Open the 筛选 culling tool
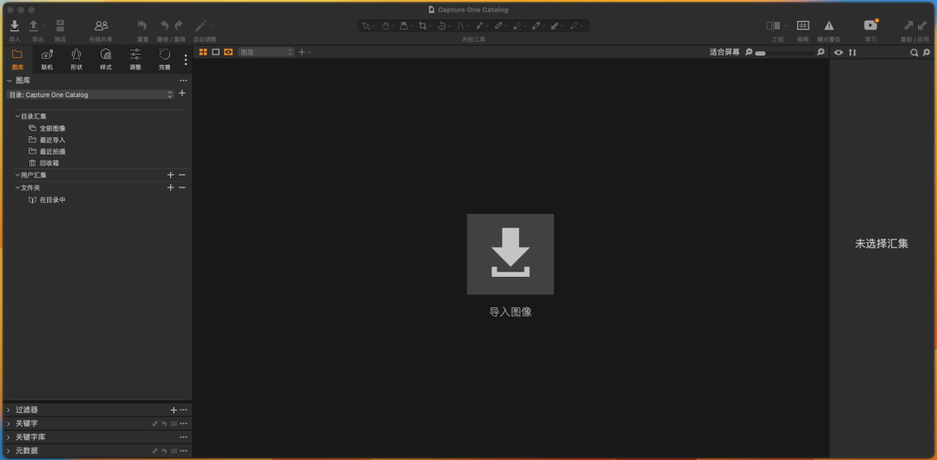This screenshot has width=937, height=460. (x=60, y=26)
